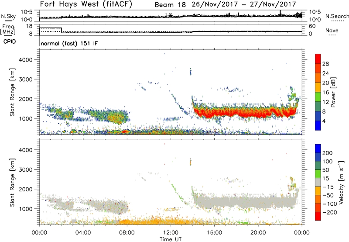This screenshot has width=349, height=242.
Task: Click the '12:00' time tick label
Action: click(x=171, y=233)
